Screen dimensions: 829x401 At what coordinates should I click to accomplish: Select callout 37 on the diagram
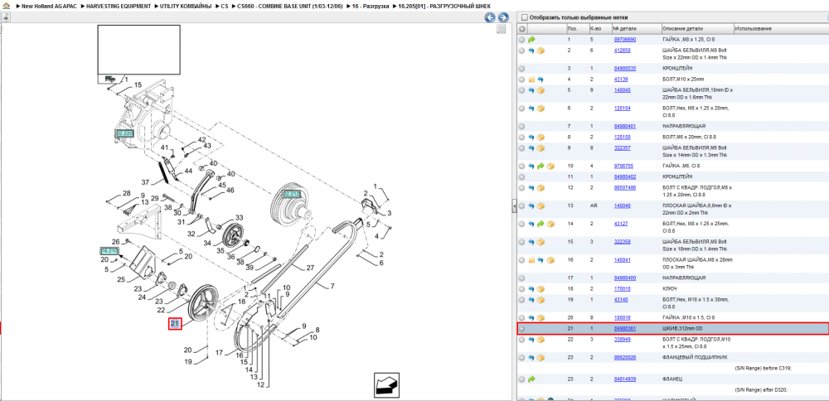click(145, 181)
